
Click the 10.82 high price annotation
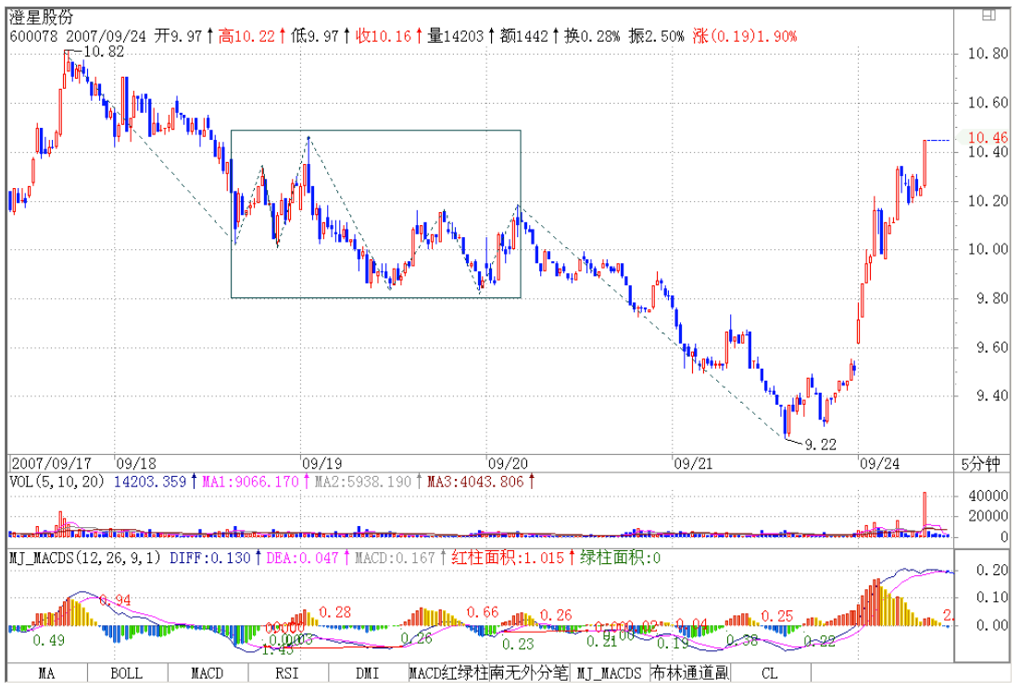(x=104, y=52)
